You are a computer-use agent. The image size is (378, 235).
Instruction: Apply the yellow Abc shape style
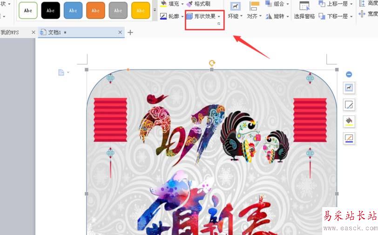tap(141, 10)
